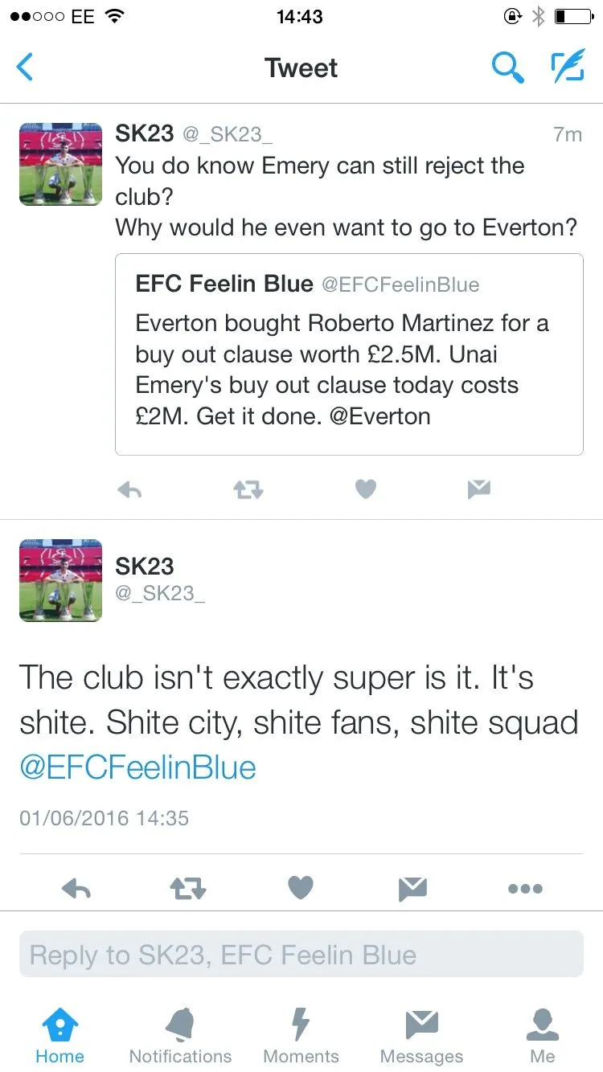
Task: Open search with magnifier icon
Action: pyautogui.click(x=507, y=68)
